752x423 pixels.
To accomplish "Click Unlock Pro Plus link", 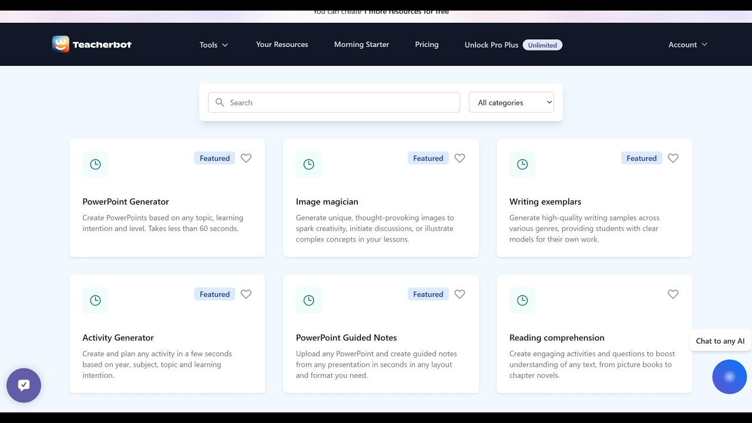I will coord(491,45).
